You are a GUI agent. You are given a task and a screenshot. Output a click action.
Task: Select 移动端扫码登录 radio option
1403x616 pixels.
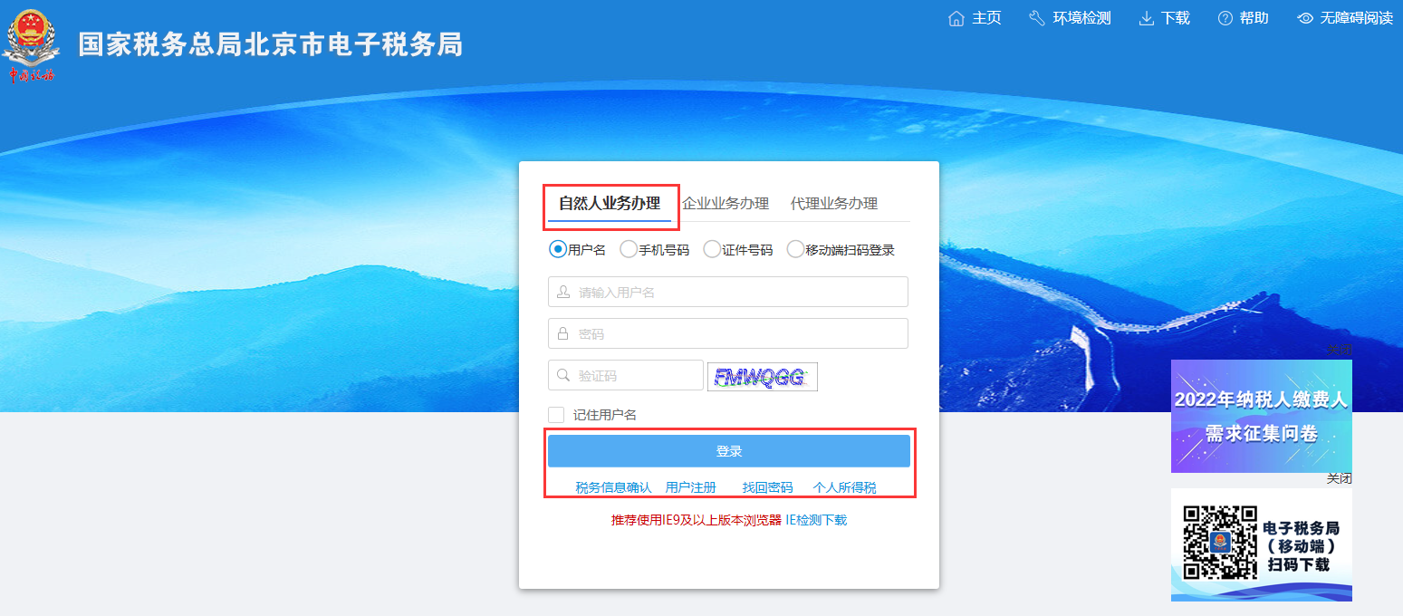pyautogui.click(x=795, y=249)
